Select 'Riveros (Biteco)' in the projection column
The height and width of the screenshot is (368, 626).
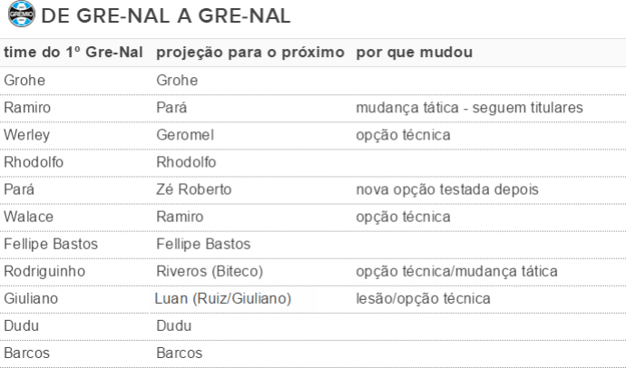210,271
